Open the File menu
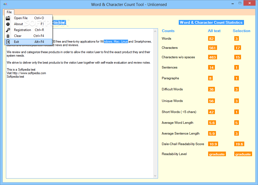Viewport: 258px width, 185px height. tap(9, 12)
